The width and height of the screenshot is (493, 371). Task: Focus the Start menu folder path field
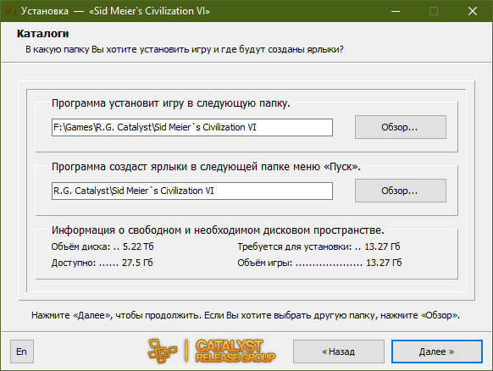[x=192, y=191]
